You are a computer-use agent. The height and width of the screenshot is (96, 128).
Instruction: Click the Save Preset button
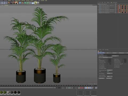pyautogui.click(x=109, y=78)
